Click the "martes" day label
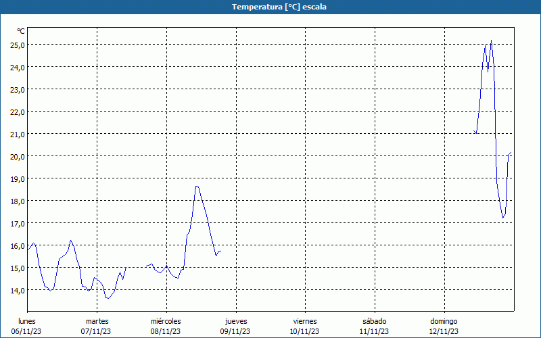541x338 pixels. pos(97,321)
